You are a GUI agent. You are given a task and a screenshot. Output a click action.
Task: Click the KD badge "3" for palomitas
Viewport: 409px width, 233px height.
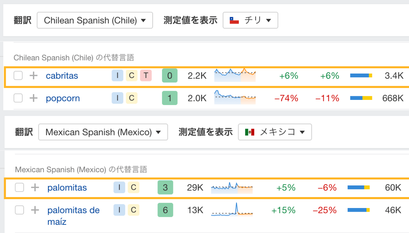165,187
